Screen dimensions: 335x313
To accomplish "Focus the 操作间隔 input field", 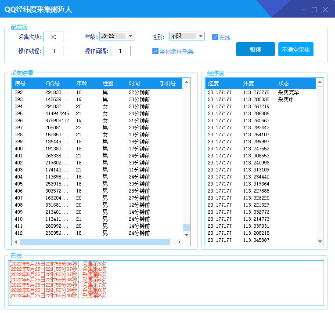I will (x=120, y=51).
